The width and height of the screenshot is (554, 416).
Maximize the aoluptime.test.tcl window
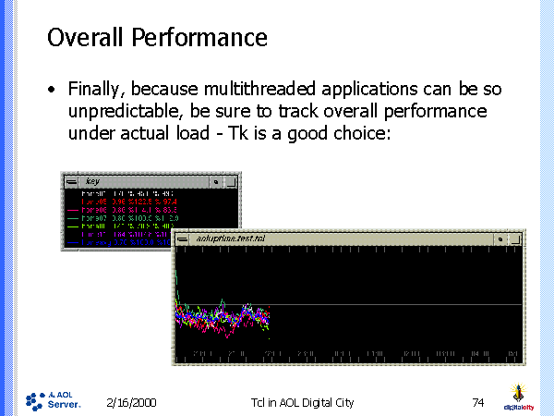coord(515,239)
